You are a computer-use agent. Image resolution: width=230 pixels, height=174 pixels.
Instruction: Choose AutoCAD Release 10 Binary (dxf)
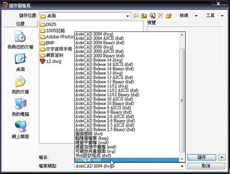pyautogui.click(x=127, y=104)
